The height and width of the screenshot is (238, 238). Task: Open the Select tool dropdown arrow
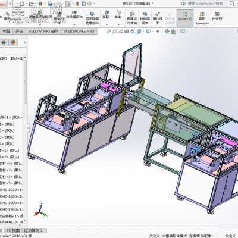click(x=73, y=4)
